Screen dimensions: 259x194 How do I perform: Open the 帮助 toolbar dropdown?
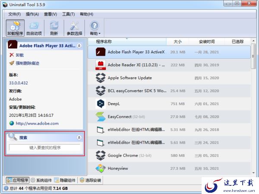(x=95, y=28)
